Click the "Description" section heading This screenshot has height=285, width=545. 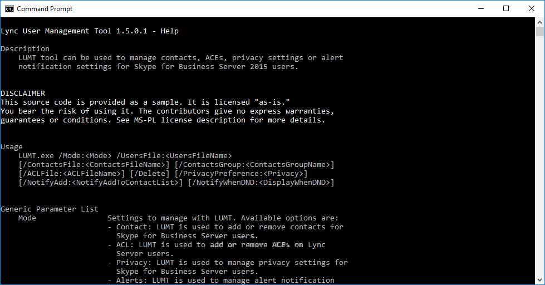pos(25,49)
